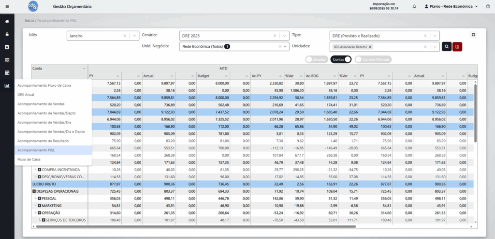Click the padlock icon in sidebar
The height and width of the screenshot is (239, 495).
pos(7,34)
